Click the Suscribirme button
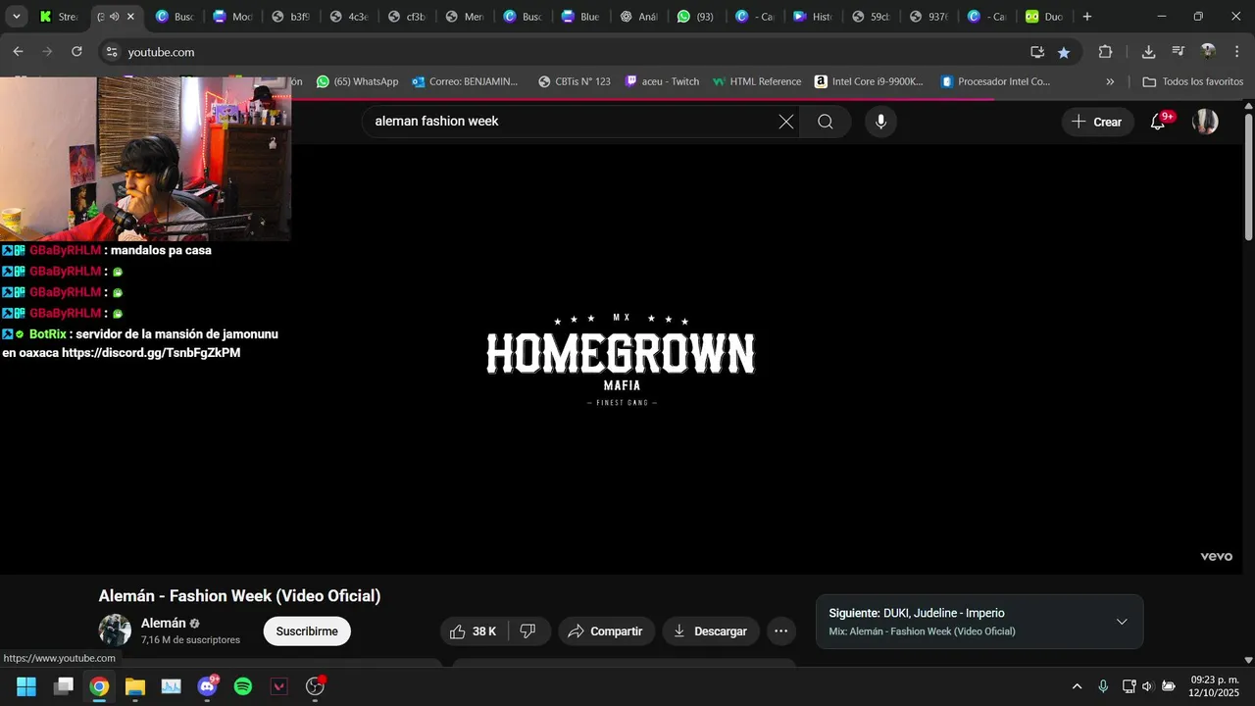The height and width of the screenshot is (706, 1255). (307, 631)
